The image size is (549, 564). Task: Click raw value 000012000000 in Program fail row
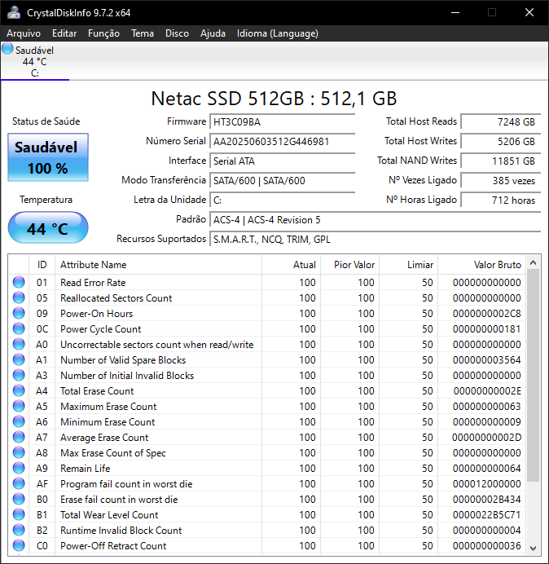(x=486, y=484)
